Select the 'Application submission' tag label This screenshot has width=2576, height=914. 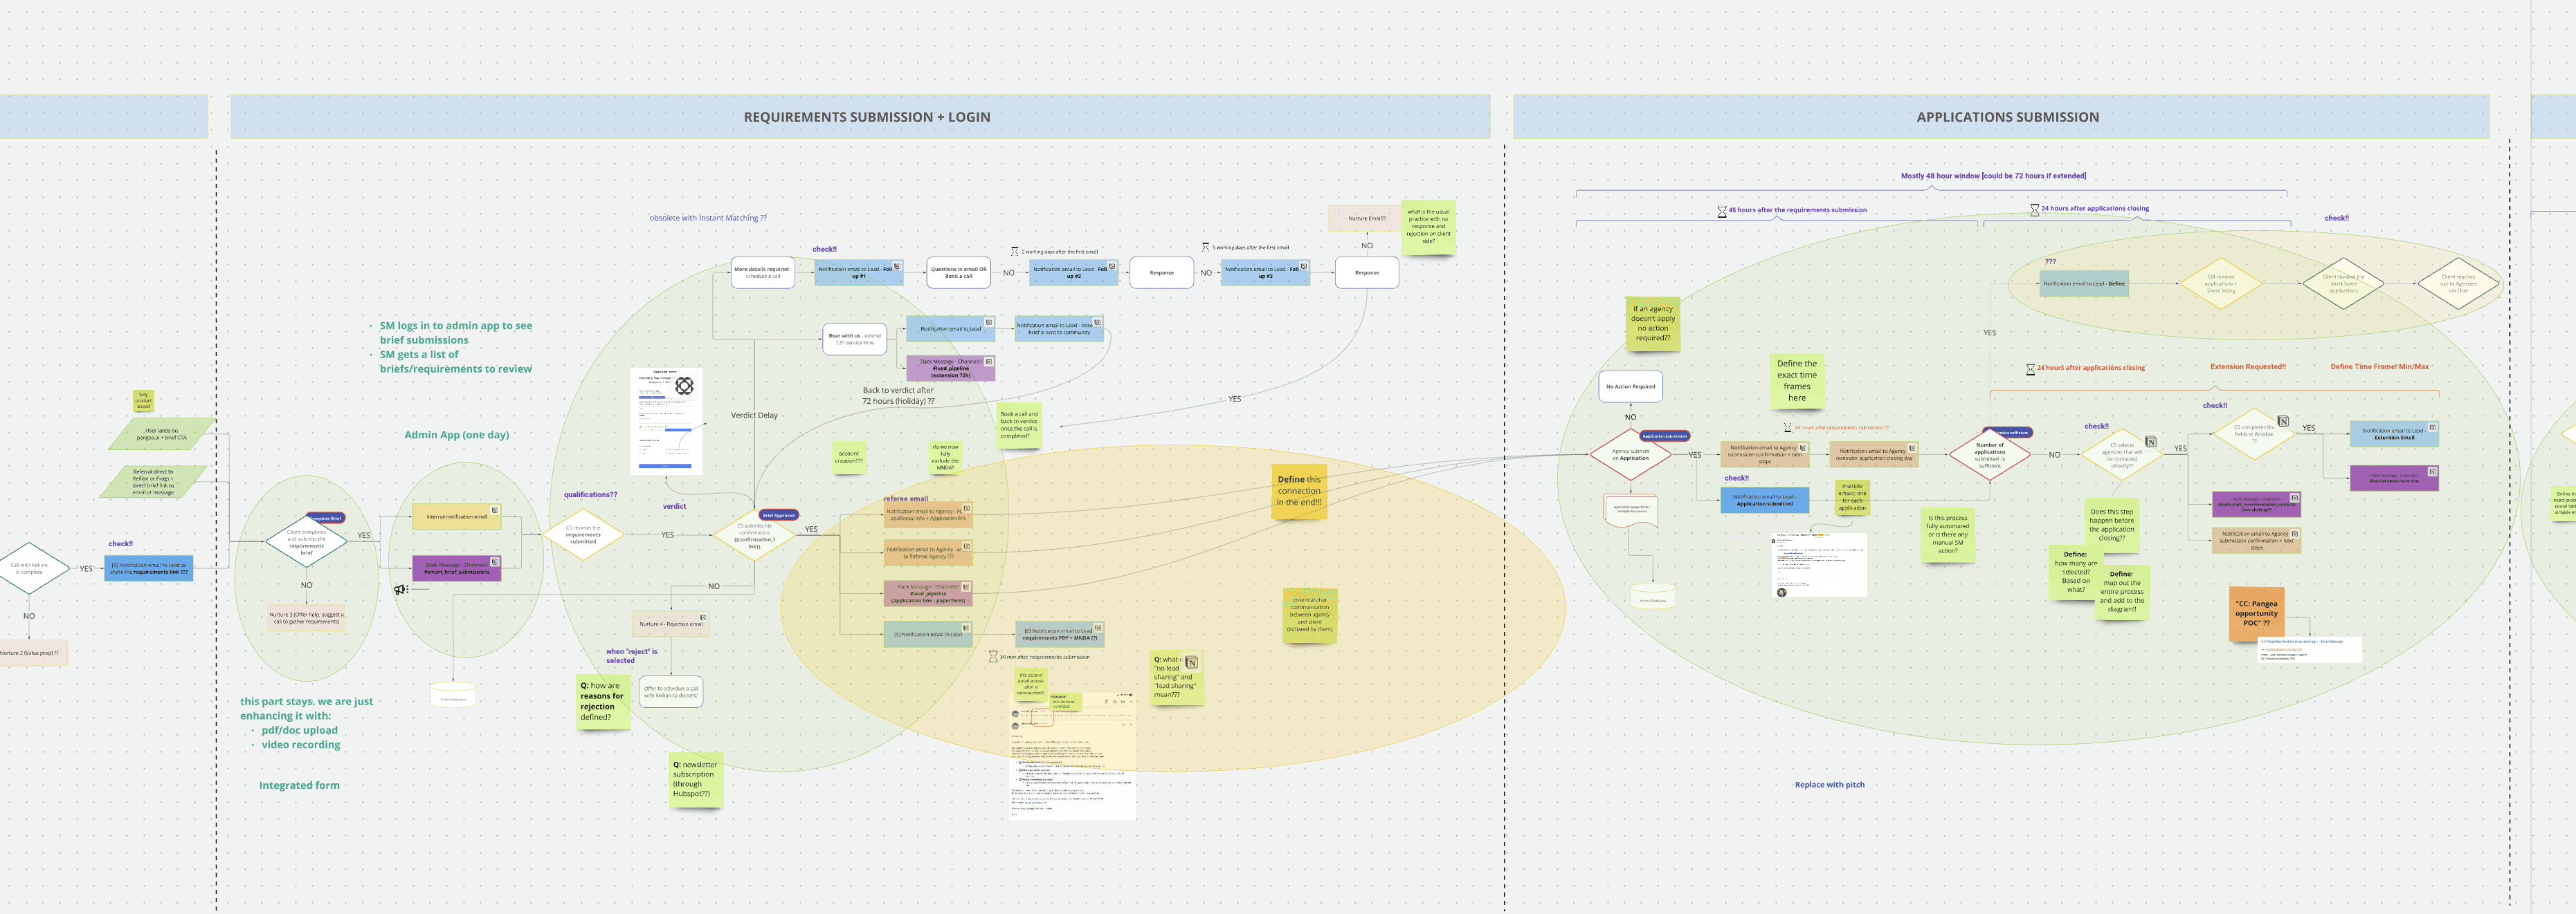click(1664, 436)
